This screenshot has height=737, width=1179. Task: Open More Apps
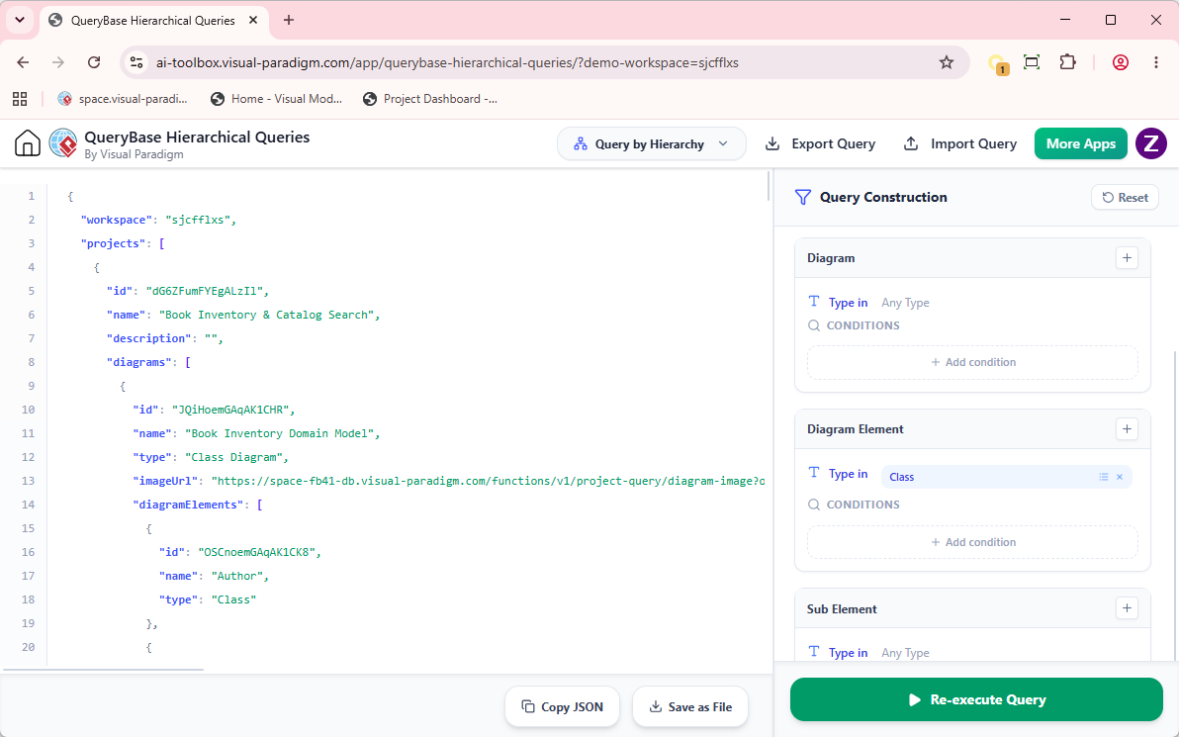1080,143
